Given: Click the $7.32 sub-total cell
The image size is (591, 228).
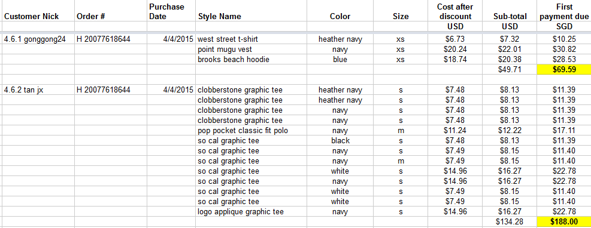Looking at the screenshot, I should (x=509, y=39).
